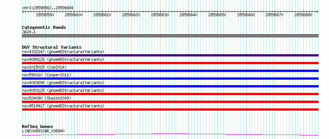Click ruler position 28596620
The height and width of the screenshot is (139, 329).
click(131, 15)
